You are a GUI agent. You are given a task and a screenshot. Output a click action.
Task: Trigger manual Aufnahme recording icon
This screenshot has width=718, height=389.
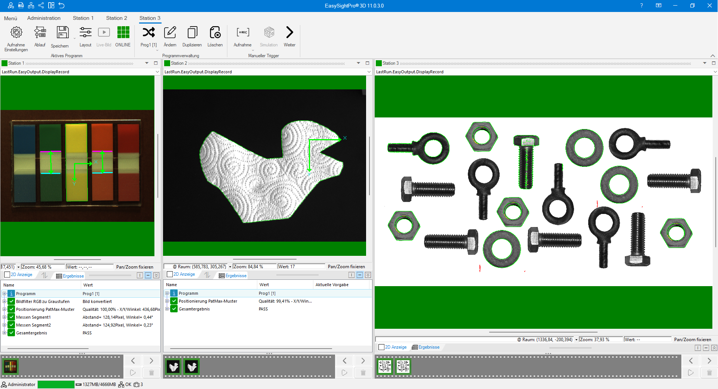pyautogui.click(x=243, y=33)
